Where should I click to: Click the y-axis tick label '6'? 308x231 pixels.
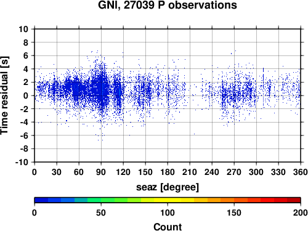(26, 55)
